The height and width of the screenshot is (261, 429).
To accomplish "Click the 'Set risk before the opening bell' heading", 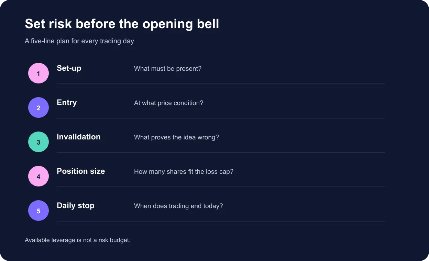I will point(122,24).
